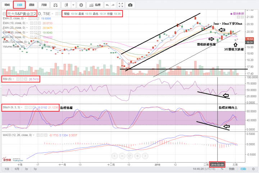Hide EMA (10, close, 0) with eye icon
259x173 pixels.
pos(32,23)
